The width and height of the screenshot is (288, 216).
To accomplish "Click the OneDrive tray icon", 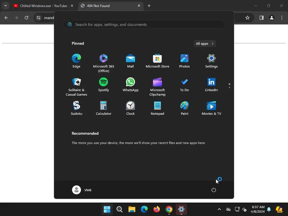I will point(228,209).
